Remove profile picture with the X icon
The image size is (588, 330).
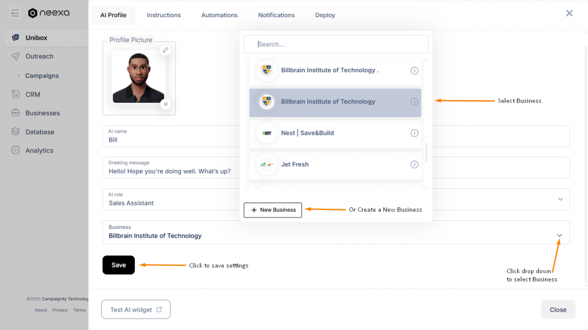click(165, 104)
